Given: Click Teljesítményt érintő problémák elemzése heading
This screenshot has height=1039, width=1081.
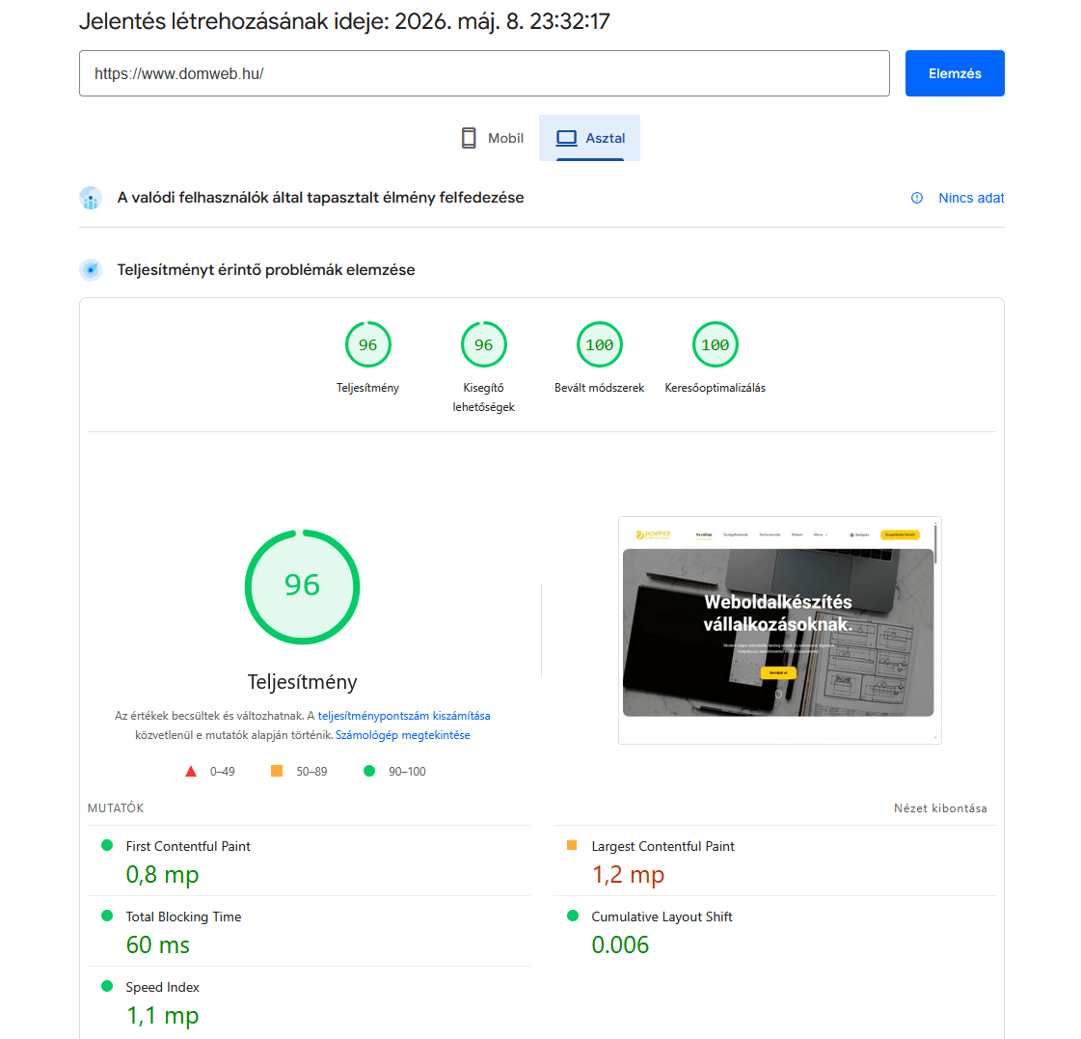Looking at the screenshot, I should 266,270.
